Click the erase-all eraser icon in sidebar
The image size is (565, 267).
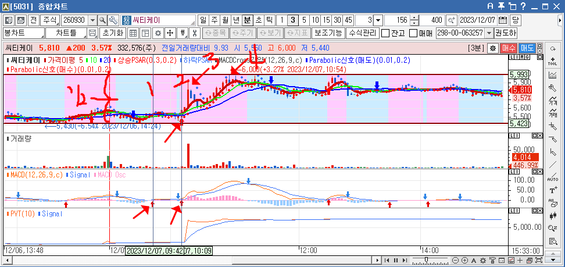552,203
